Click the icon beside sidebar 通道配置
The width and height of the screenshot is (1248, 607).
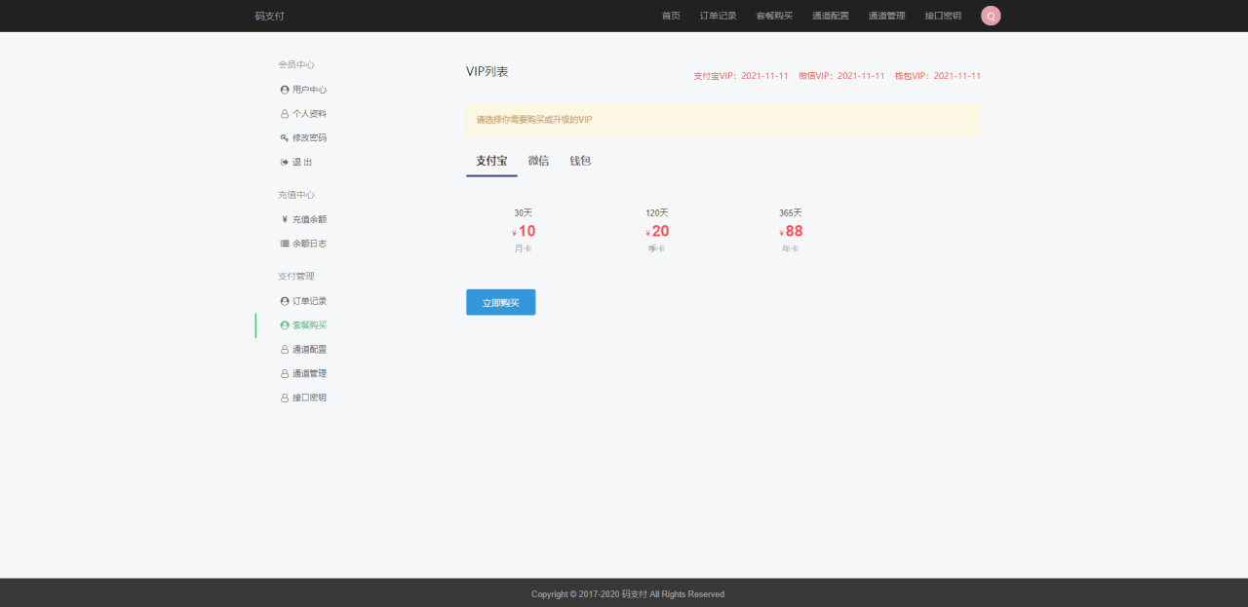(285, 349)
